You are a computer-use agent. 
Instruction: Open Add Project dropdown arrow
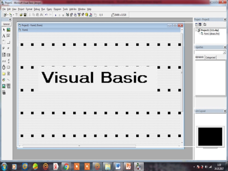[8, 15]
